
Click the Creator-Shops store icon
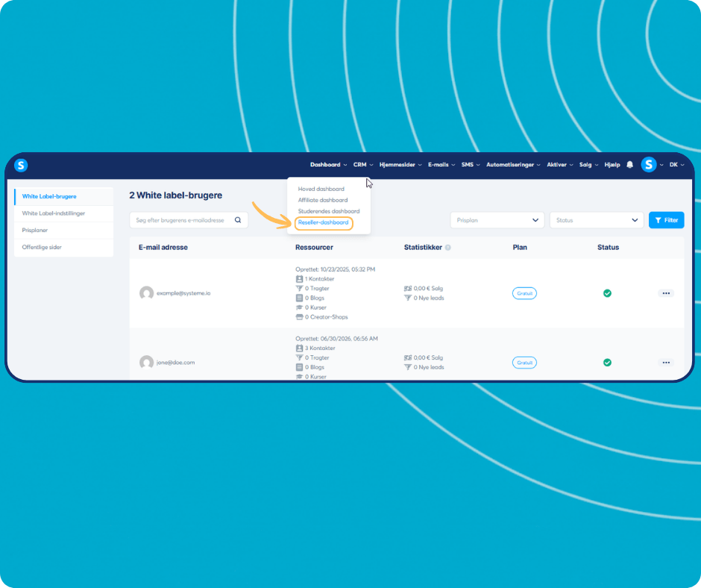(300, 317)
